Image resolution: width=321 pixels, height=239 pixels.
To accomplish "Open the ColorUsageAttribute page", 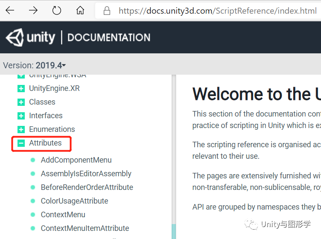I will click(74, 201).
